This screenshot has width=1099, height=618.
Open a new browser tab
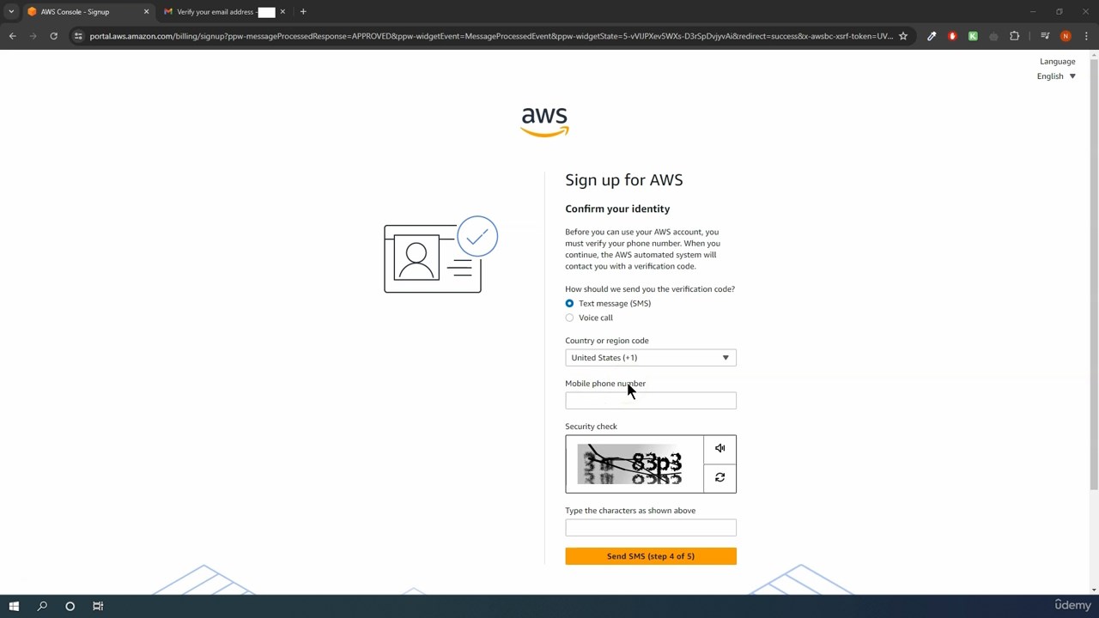[303, 12]
